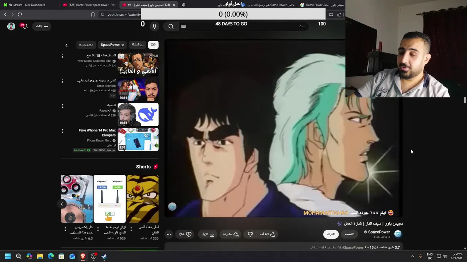Show hidden system tray icons

coord(413,256)
